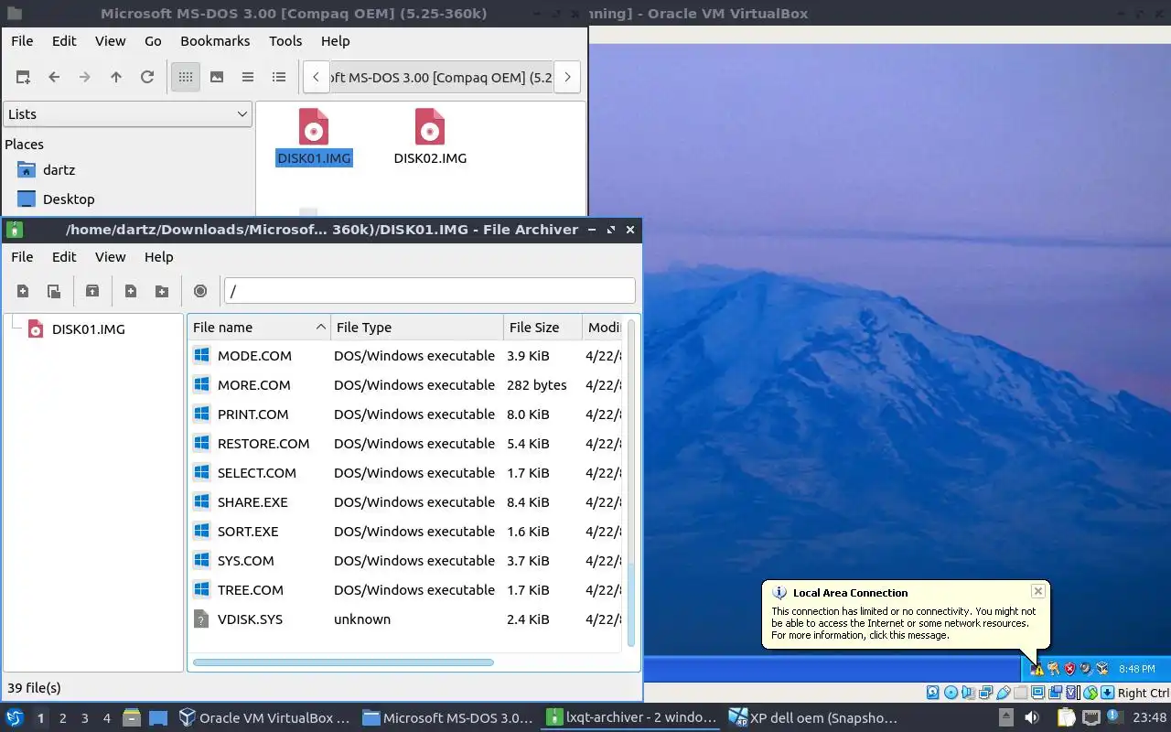The height and width of the screenshot is (732, 1171).
Task: Select SYS.COM in the archive list
Action: (x=404, y=560)
